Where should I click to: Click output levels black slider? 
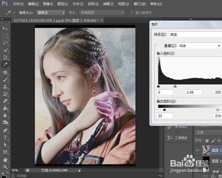point(164,109)
